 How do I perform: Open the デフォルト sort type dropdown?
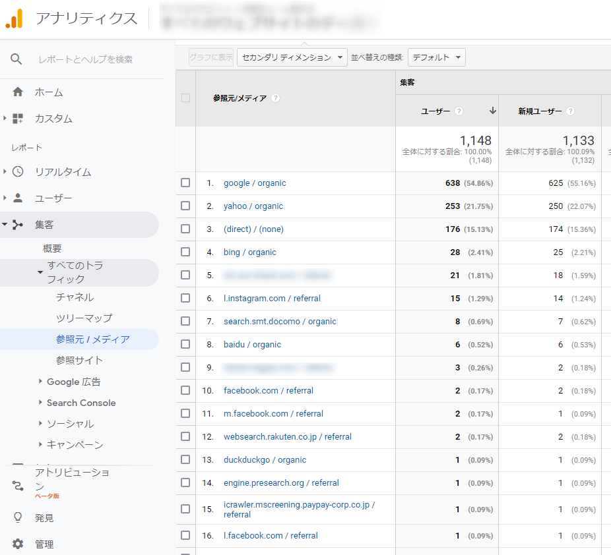pos(436,57)
